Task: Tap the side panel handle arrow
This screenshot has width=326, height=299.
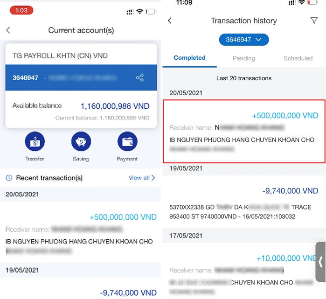Action: 320,262
